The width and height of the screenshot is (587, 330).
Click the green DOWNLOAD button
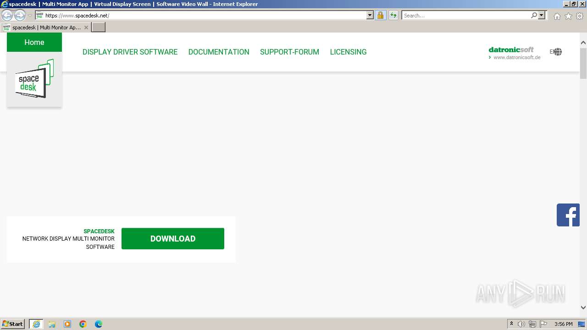pos(173,238)
